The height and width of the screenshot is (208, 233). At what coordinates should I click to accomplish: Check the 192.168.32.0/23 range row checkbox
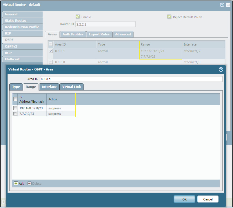pyautogui.click(x=15, y=108)
